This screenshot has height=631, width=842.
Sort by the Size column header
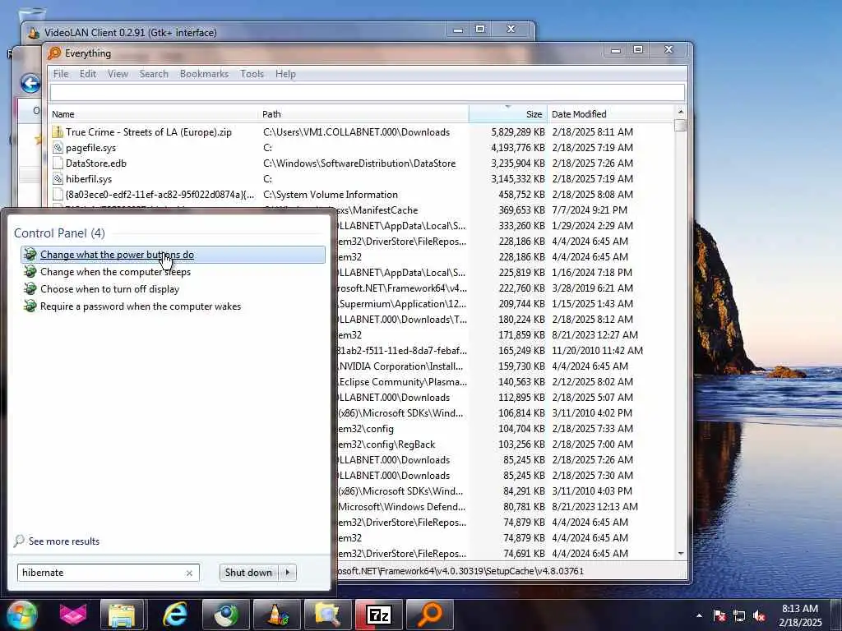pyautogui.click(x=508, y=114)
